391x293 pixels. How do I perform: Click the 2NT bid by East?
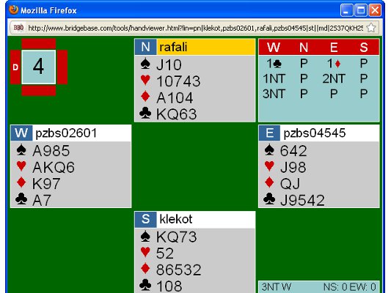click(334, 79)
